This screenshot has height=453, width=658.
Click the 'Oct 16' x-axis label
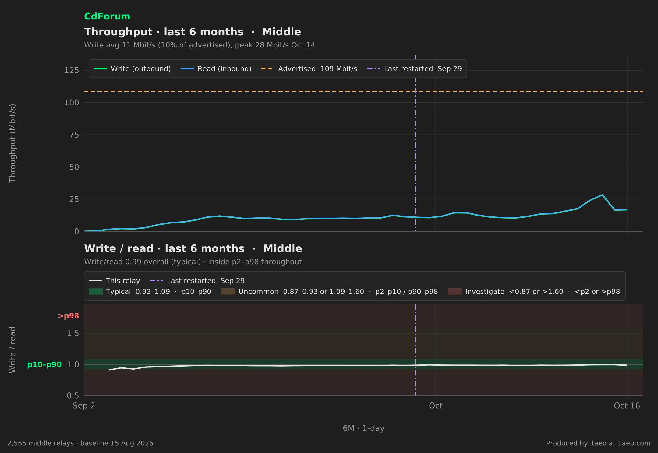coord(627,406)
